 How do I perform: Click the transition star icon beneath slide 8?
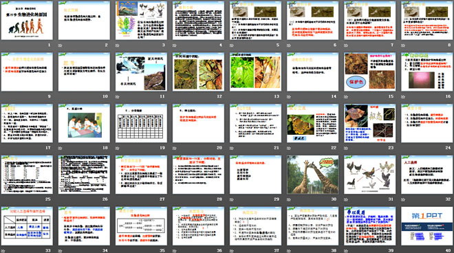pos(403,45)
